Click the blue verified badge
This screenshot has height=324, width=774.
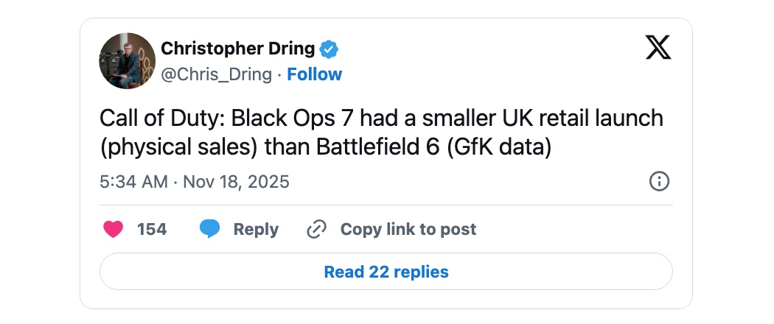pos(330,49)
